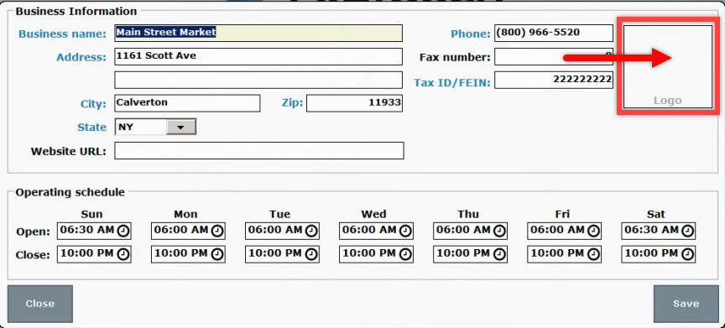Open clock picker for Monday open time
The width and height of the screenshot is (725, 328).
click(x=216, y=231)
